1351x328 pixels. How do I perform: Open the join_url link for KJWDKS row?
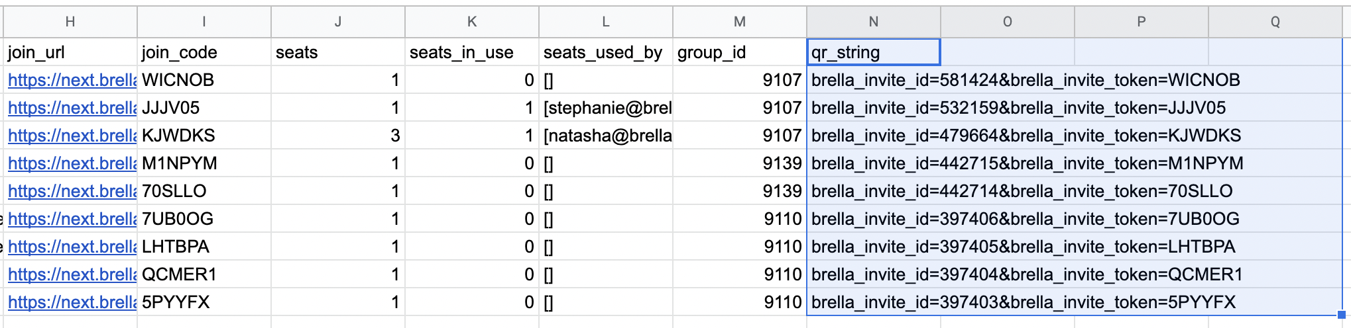[72, 136]
